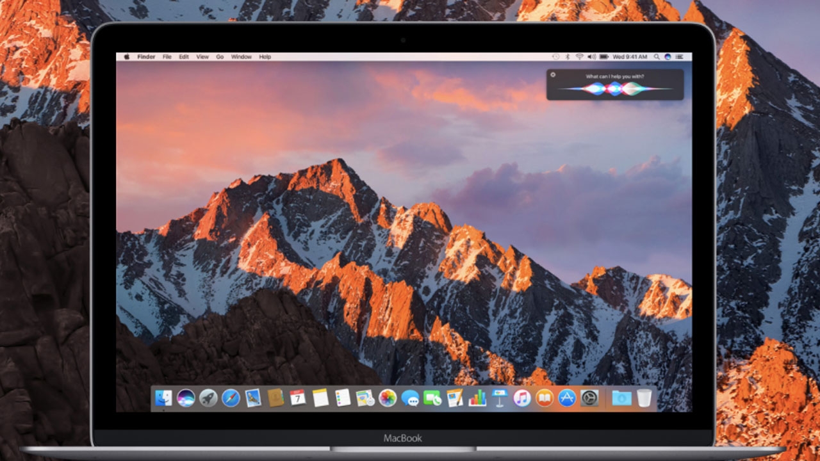This screenshot has width=820, height=461.
Task: Open Messages chat bubble in dock
Action: point(410,398)
